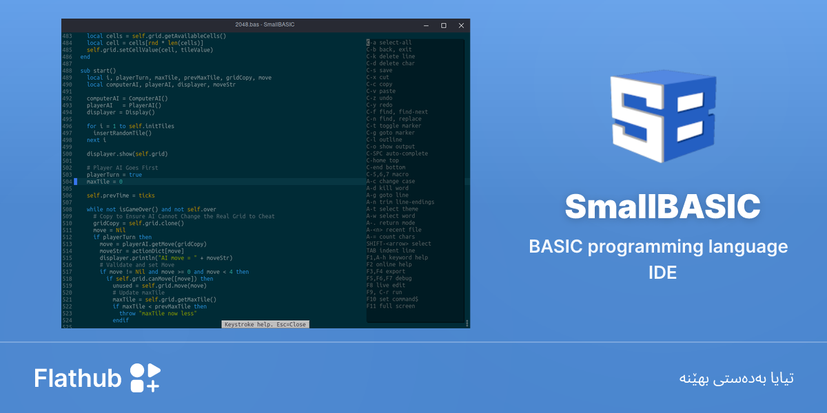Click the "C-k delete line" help entry
827x413 pixels.
point(391,56)
